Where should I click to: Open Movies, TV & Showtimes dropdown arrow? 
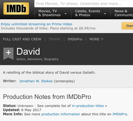[x=66, y=14]
